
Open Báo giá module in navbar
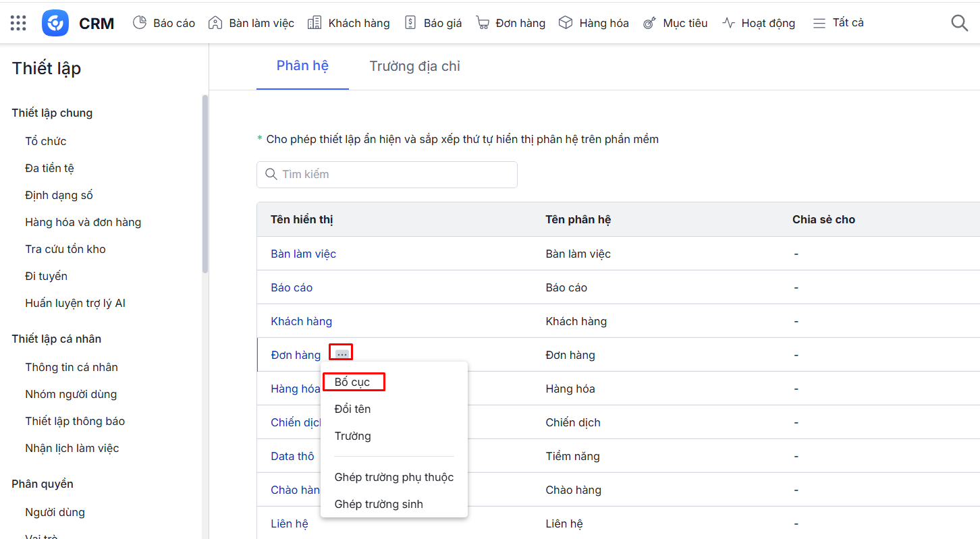pyautogui.click(x=433, y=23)
